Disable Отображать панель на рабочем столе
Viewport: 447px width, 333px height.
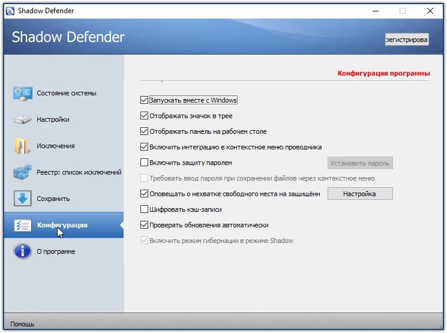(144, 131)
